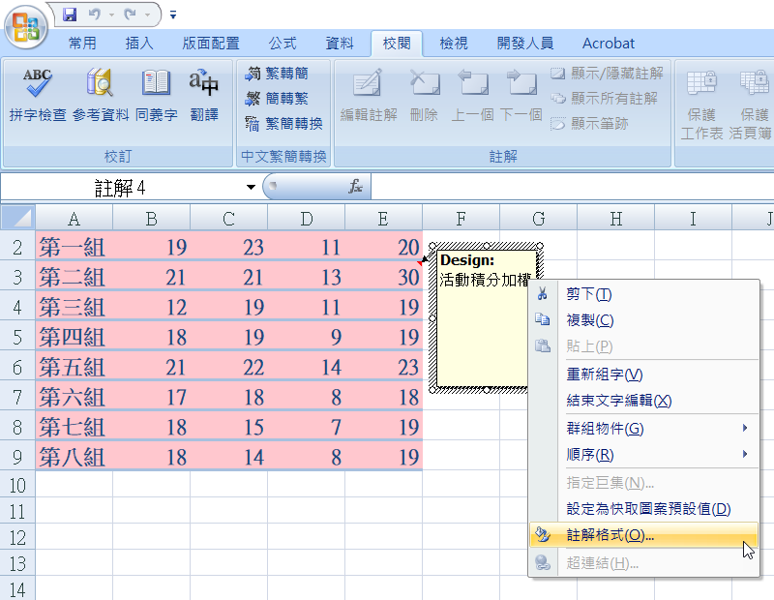774x600 pixels.
Task: Convert text with 簡轉繁
Action: (277, 99)
